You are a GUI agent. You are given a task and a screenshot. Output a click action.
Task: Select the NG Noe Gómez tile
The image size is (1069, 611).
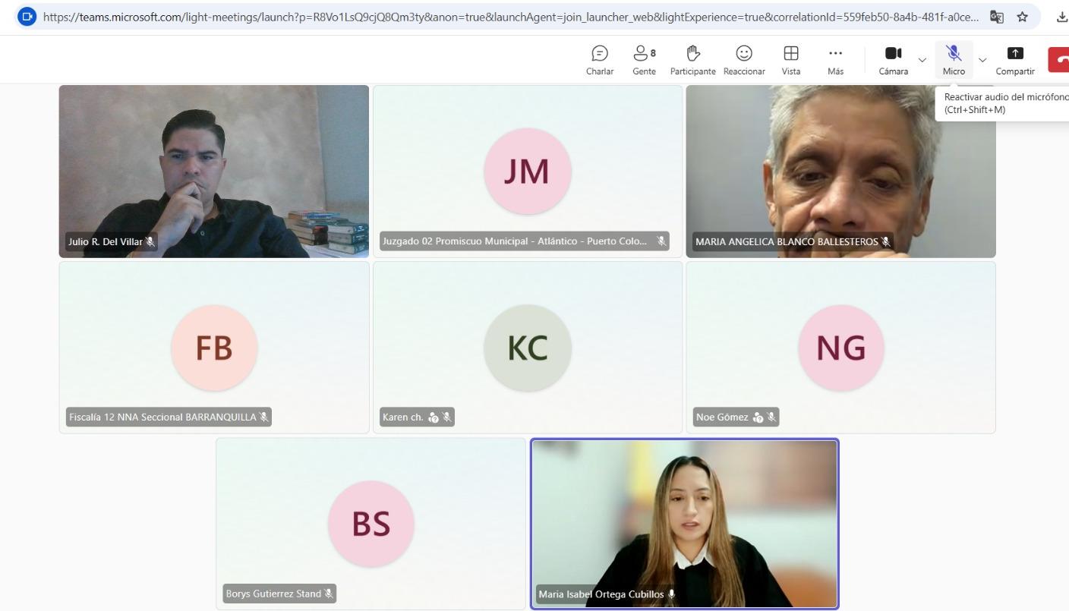(x=840, y=348)
